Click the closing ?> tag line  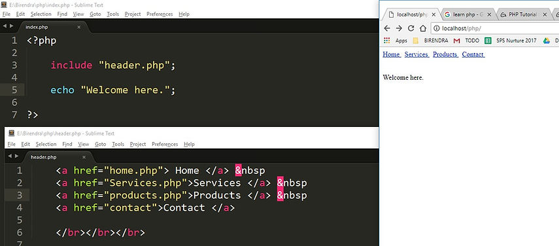33,114
